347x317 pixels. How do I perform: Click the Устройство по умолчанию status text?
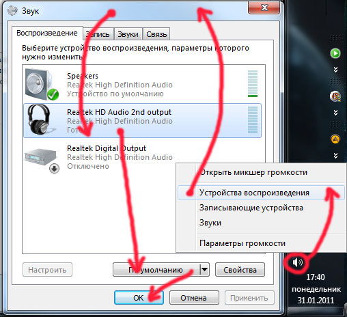[115, 94]
